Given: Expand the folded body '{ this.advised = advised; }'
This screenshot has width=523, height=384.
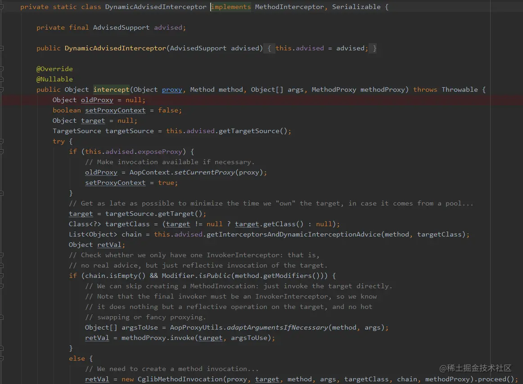Looking at the screenshot, I should (x=321, y=48).
